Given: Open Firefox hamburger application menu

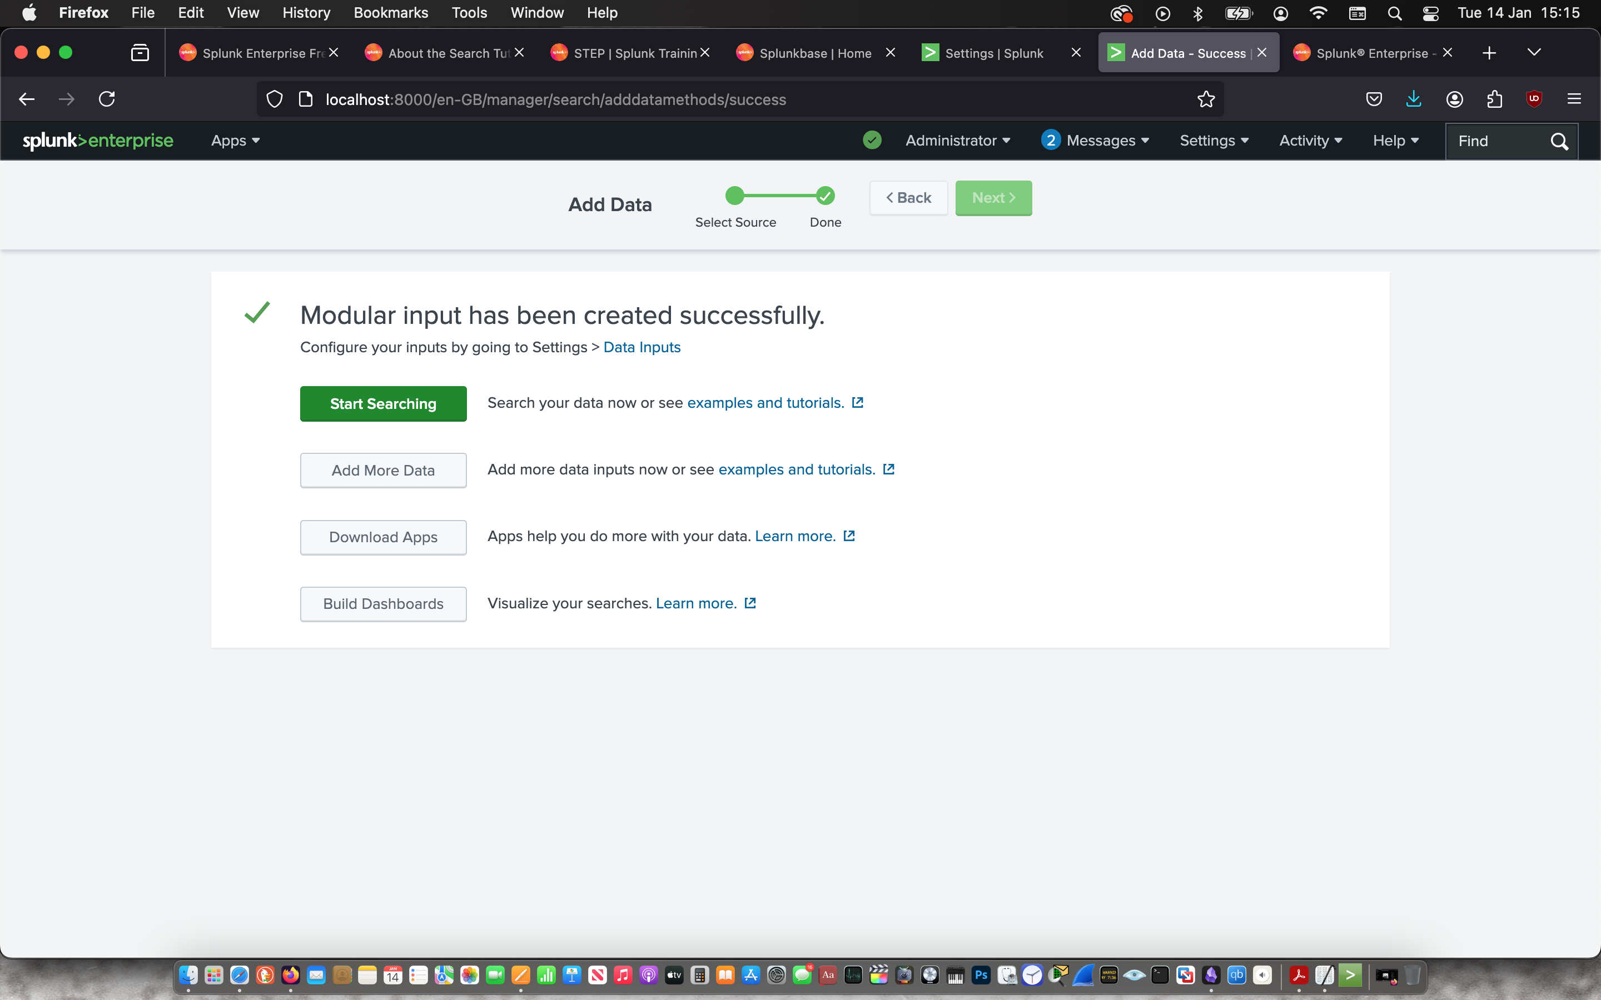Looking at the screenshot, I should [x=1574, y=99].
